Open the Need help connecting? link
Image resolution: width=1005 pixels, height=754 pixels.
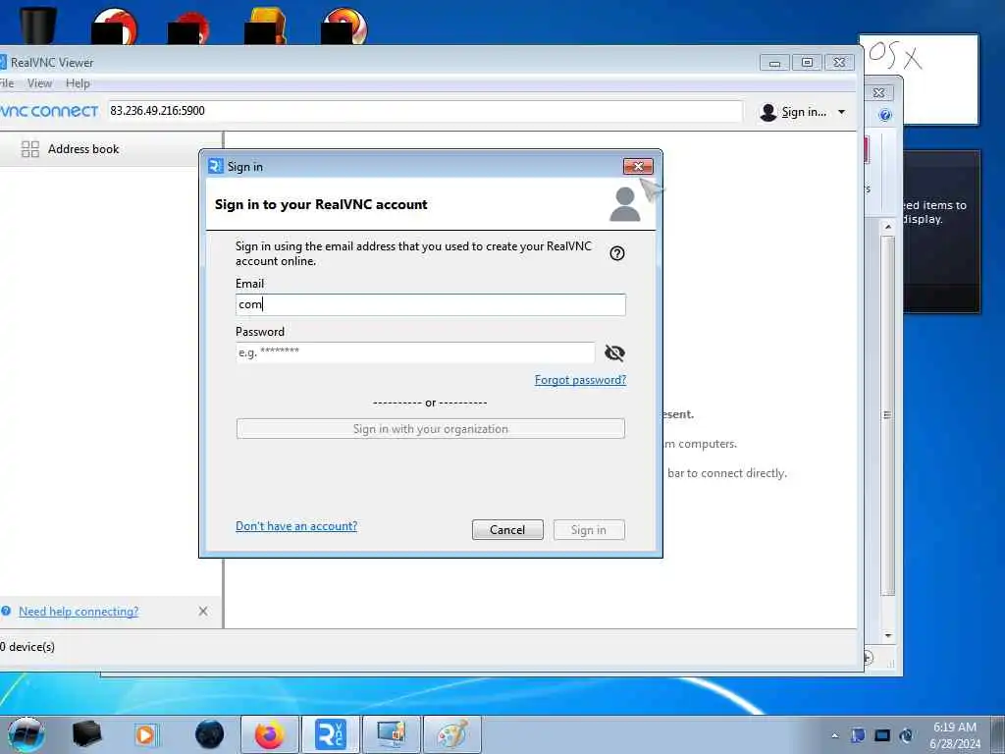coord(79,611)
